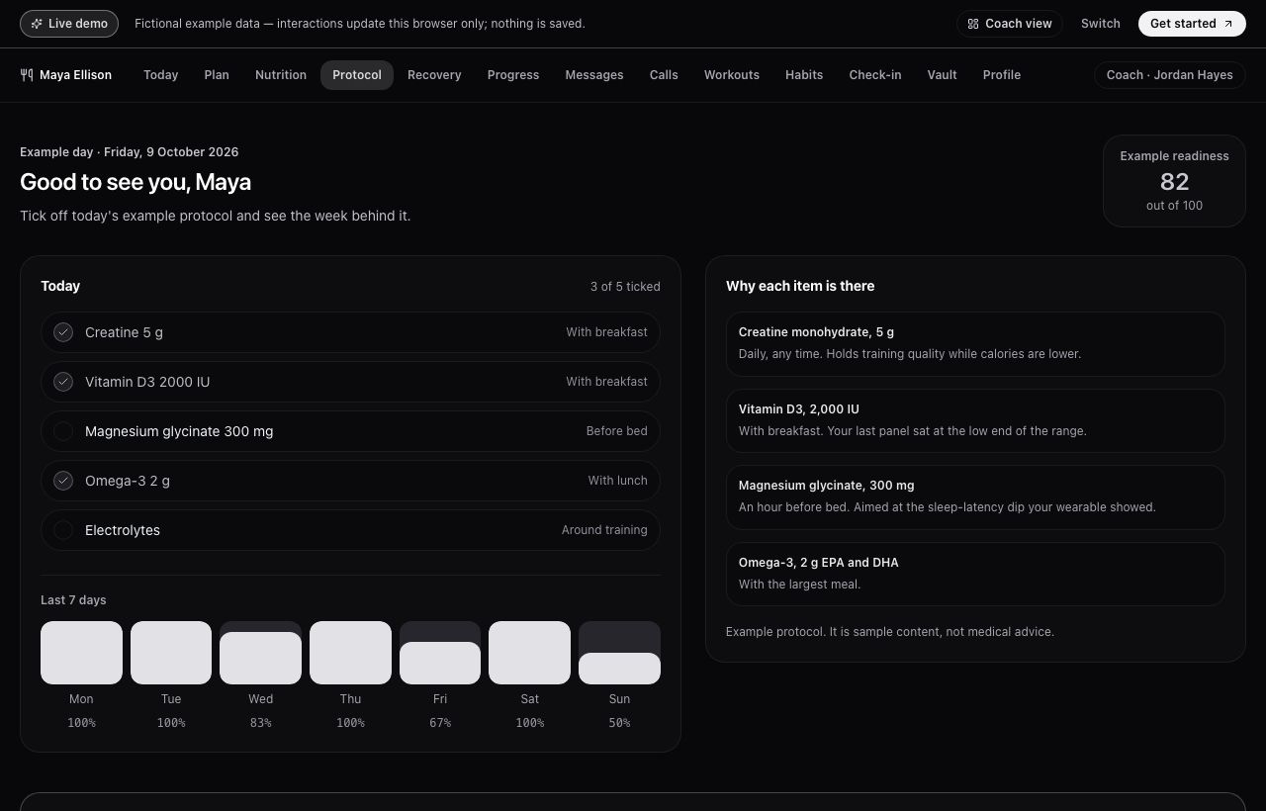Click the "Vitamin D3, 2,000 IU" card
The image size is (1266, 811).
click(x=975, y=420)
